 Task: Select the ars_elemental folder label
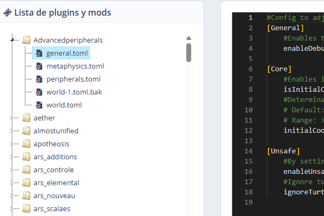56,183
